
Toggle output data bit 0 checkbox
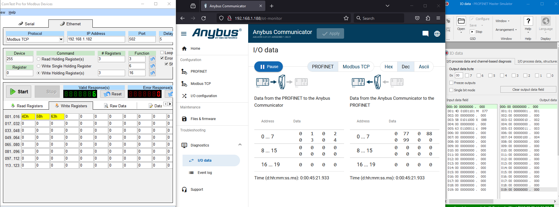(x=549, y=76)
